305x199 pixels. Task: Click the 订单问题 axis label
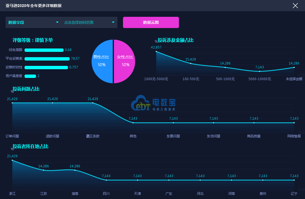point(12,136)
